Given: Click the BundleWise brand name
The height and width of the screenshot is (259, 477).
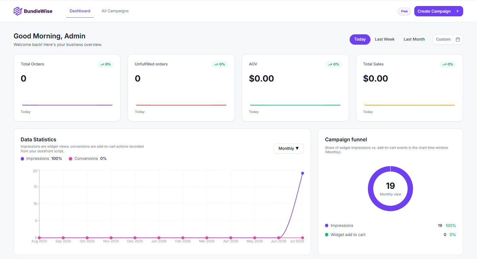Looking at the screenshot, I should [x=38, y=11].
